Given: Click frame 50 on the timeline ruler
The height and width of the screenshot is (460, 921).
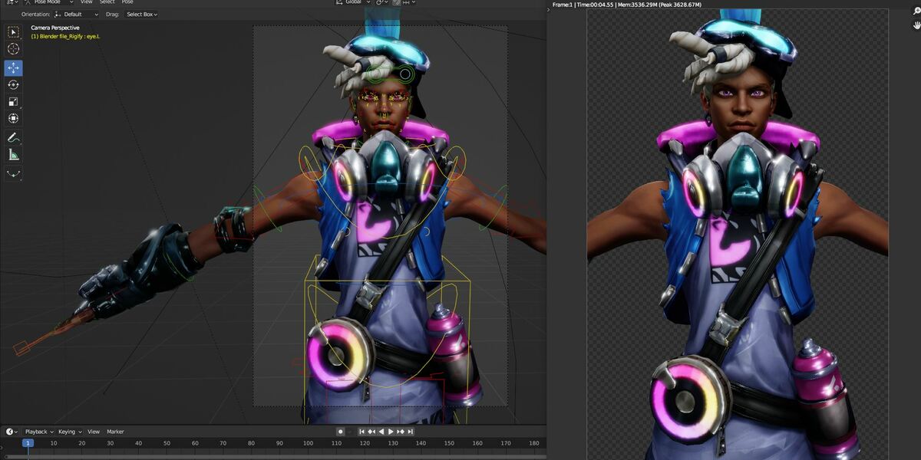Looking at the screenshot, I should coord(167,443).
